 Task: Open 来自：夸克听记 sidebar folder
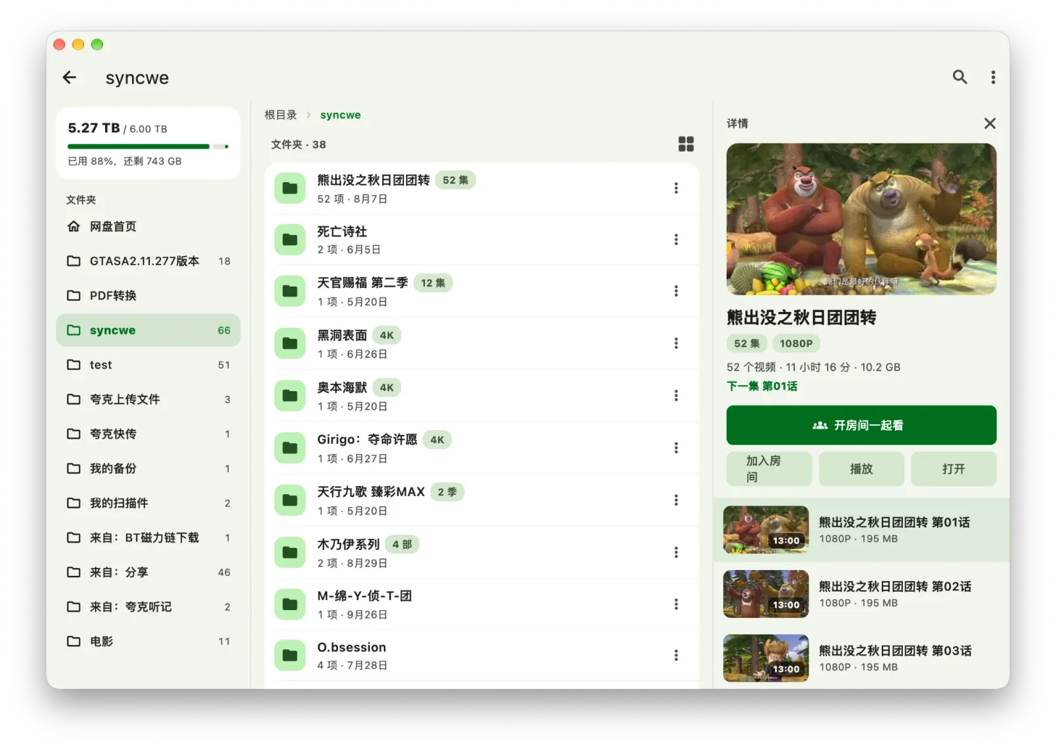point(148,607)
